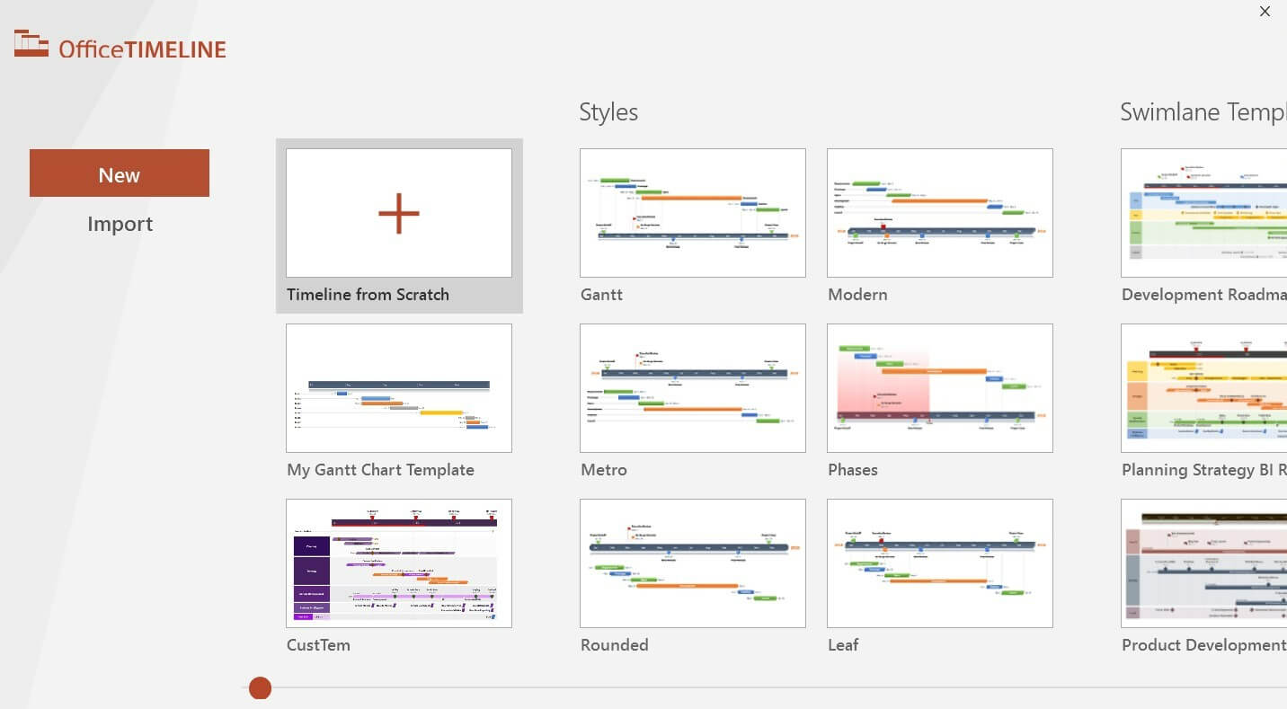The width and height of the screenshot is (1287, 709).
Task: Choose the Metro template
Action: tap(692, 387)
